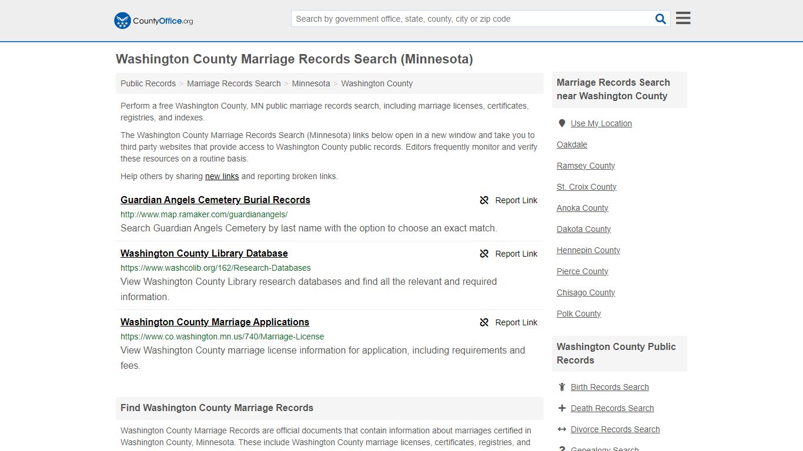Open Birth Records Search
803x451 pixels.
coord(610,387)
